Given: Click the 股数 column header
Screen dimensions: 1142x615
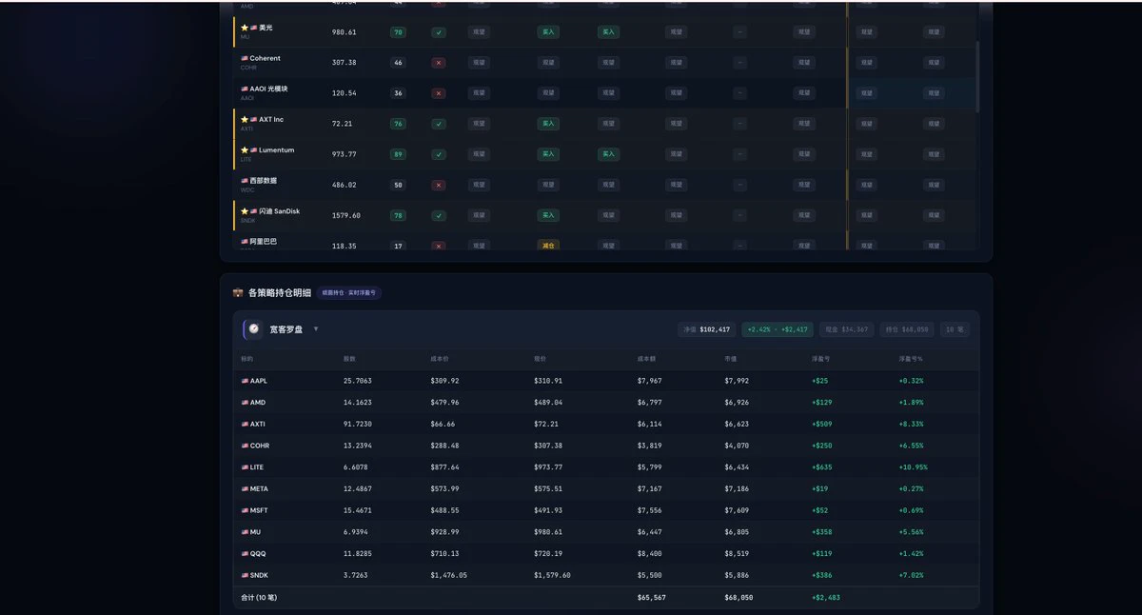Looking at the screenshot, I should coord(349,359).
